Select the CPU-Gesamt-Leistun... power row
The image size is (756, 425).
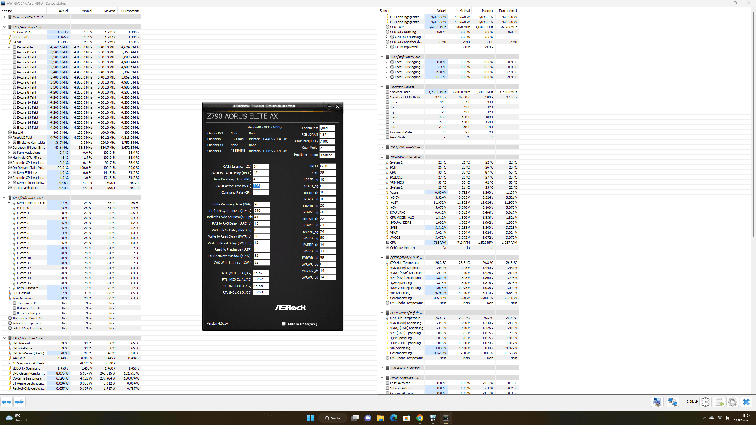pos(71,373)
